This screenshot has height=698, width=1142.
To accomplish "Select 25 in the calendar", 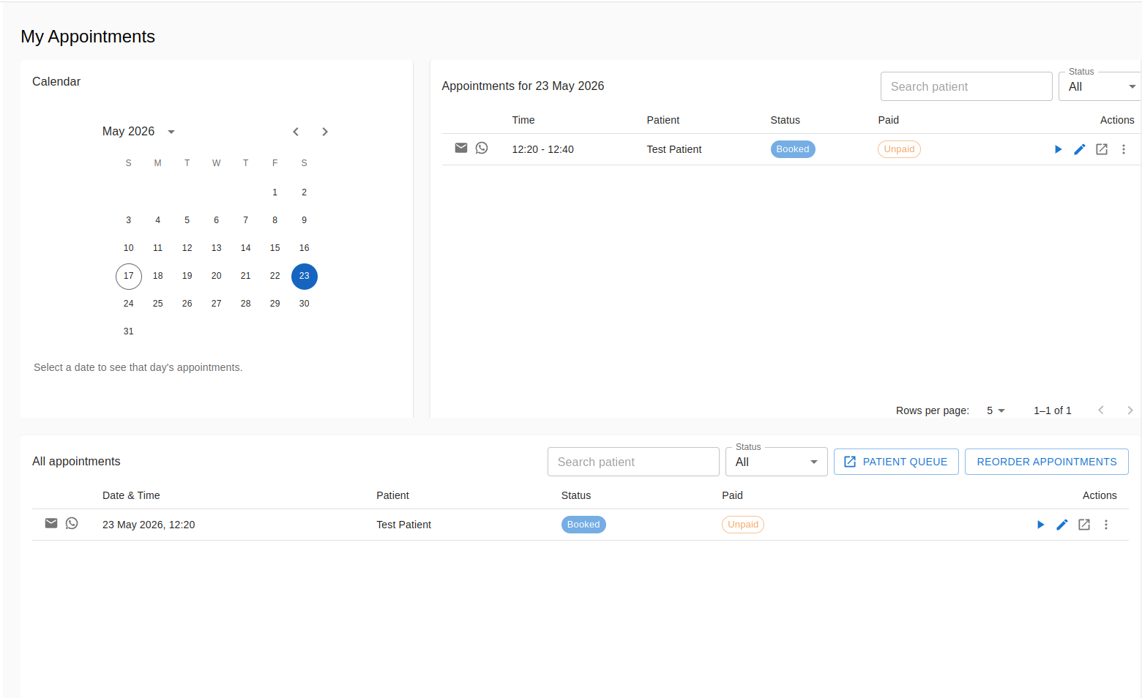I will tap(158, 304).
